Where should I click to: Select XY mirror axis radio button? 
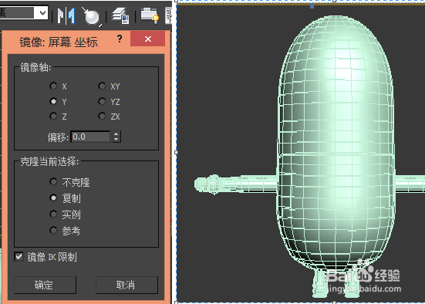pyautogui.click(x=102, y=86)
